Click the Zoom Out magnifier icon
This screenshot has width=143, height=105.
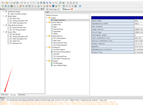tap(50, 3)
